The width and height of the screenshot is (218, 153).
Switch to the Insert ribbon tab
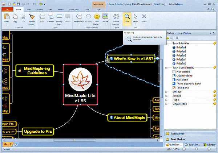(29, 9)
